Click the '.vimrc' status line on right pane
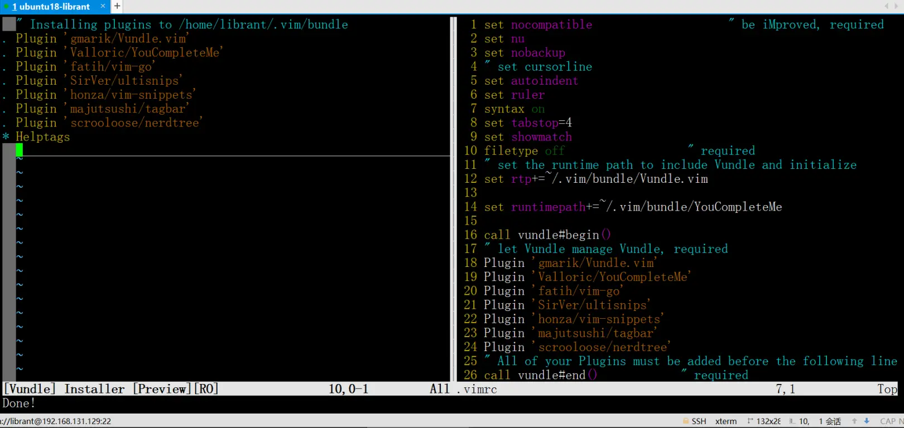The height and width of the screenshot is (428, 904). point(677,389)
